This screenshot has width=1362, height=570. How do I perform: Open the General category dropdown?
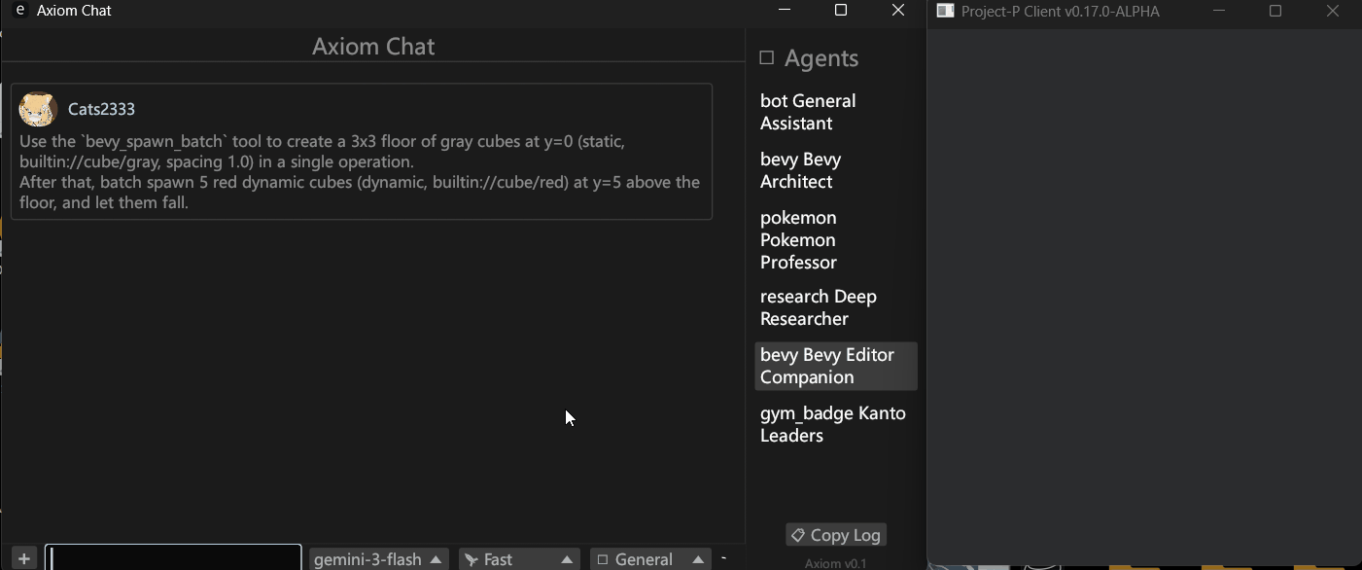point(649,559)
